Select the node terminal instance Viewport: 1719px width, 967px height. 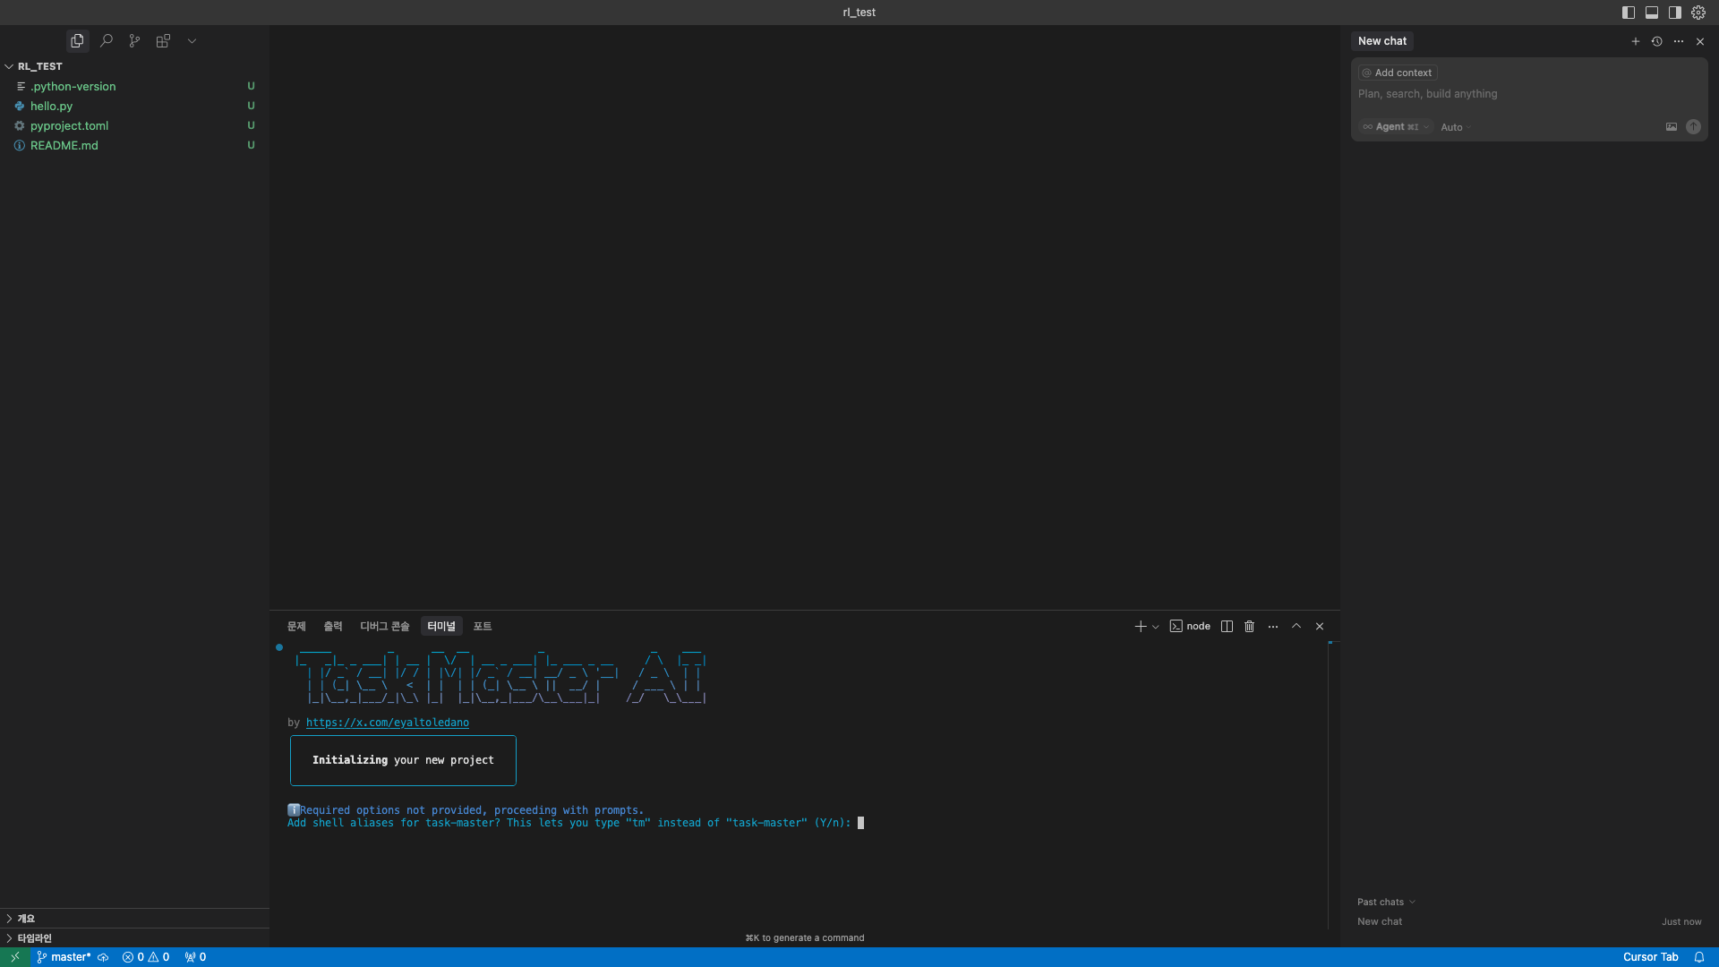[x=1190, y=627]
